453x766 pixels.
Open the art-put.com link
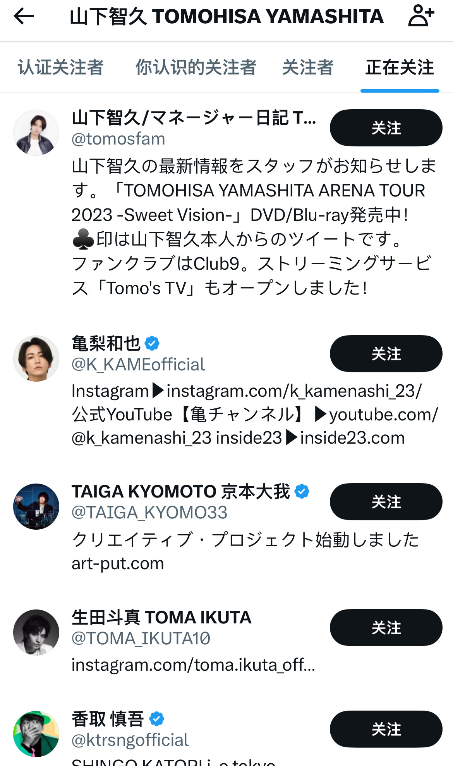click(x=118, y=563)
